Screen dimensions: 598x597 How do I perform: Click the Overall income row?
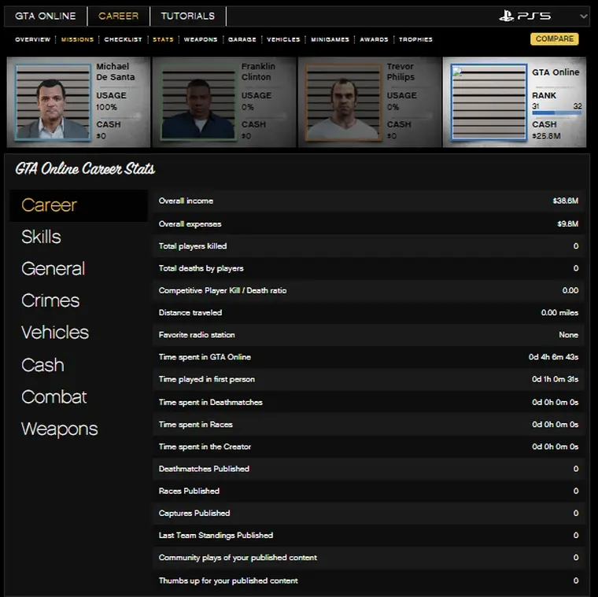coord(368,201)
